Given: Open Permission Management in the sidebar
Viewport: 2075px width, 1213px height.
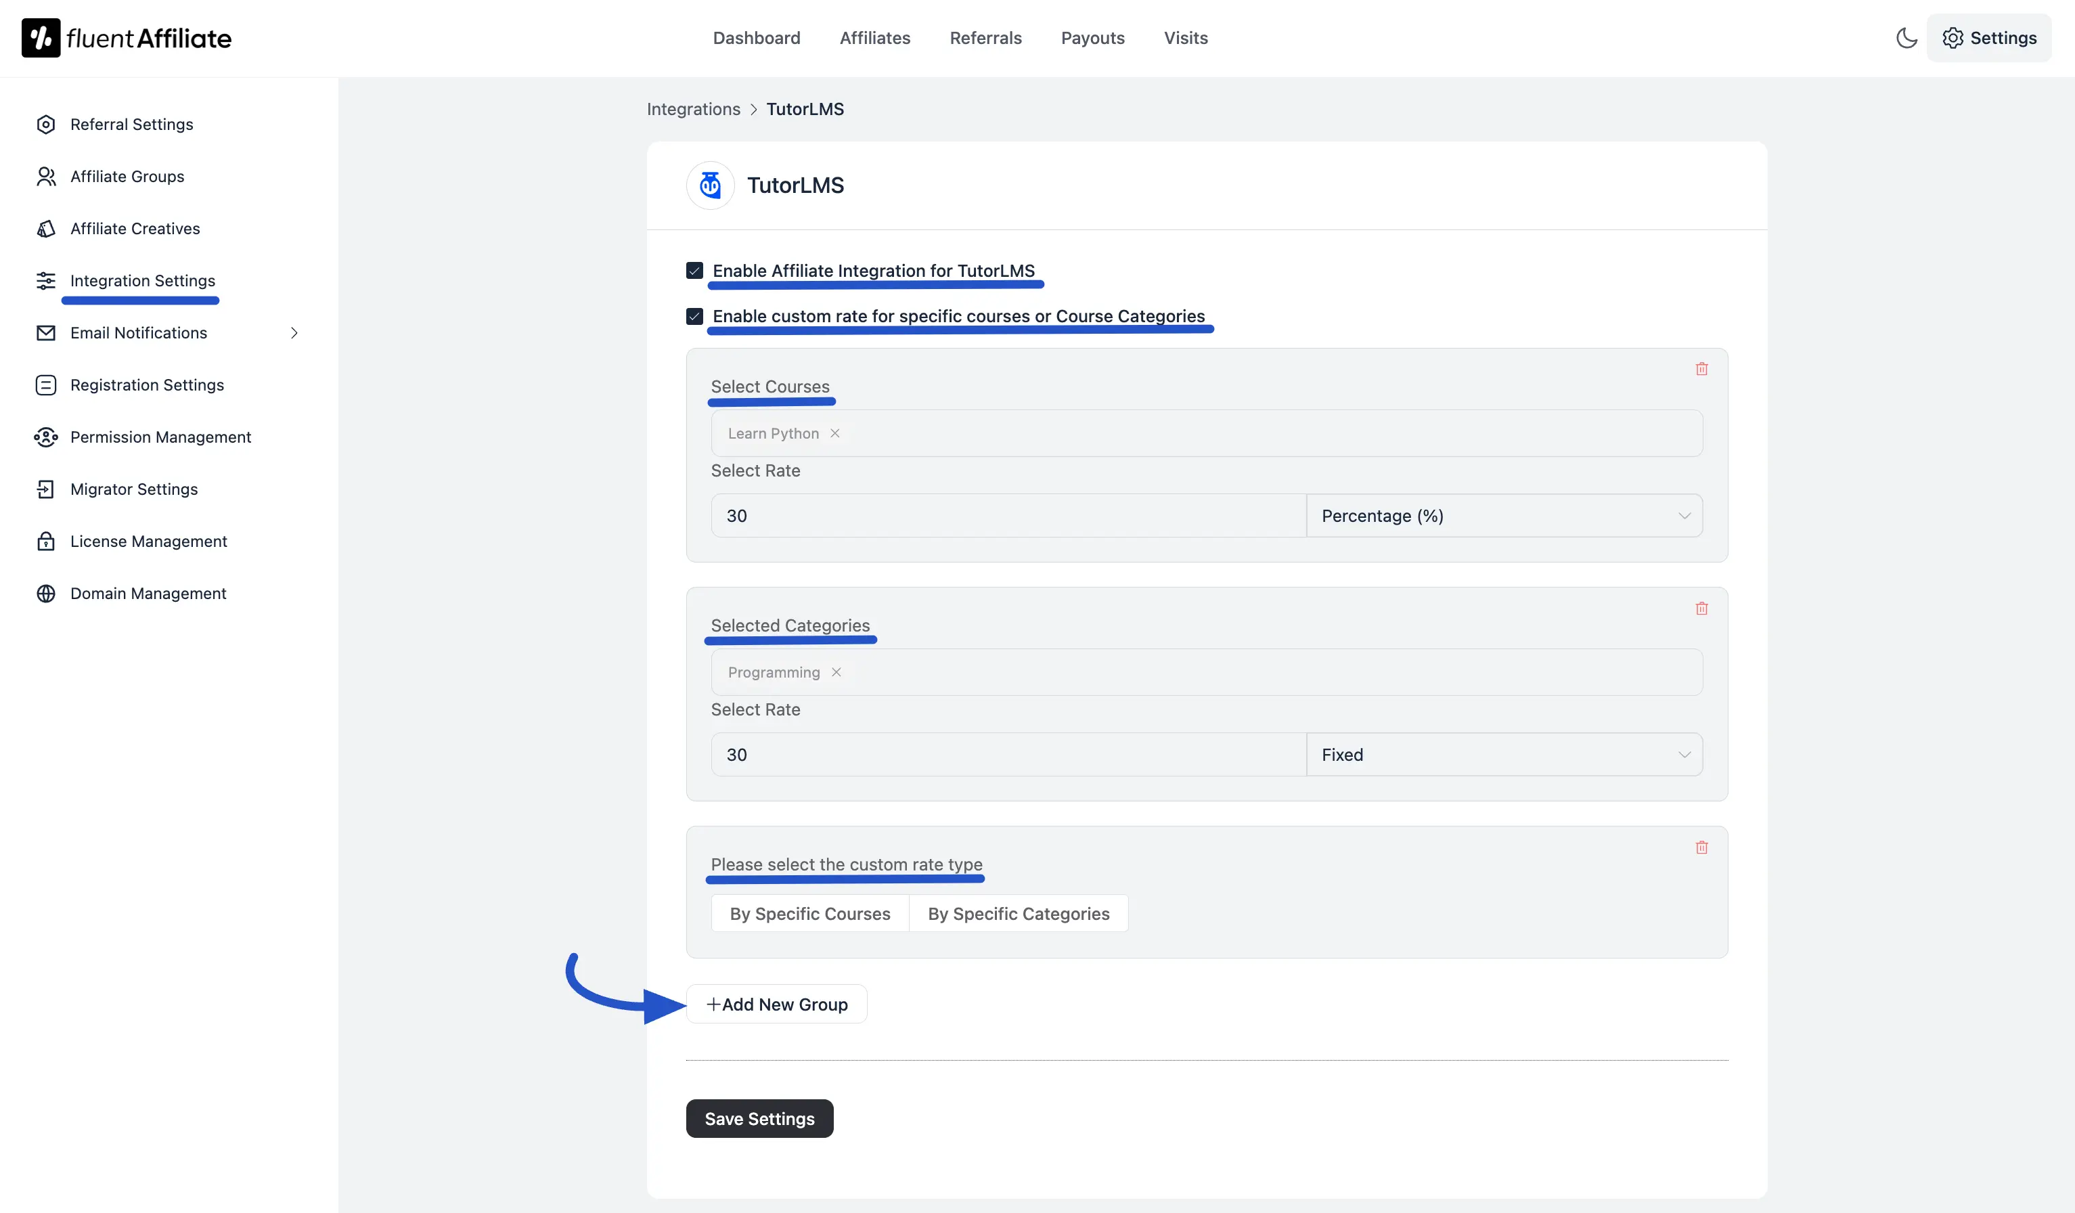Looking at the screenshot, I should (x=160, y=437).
